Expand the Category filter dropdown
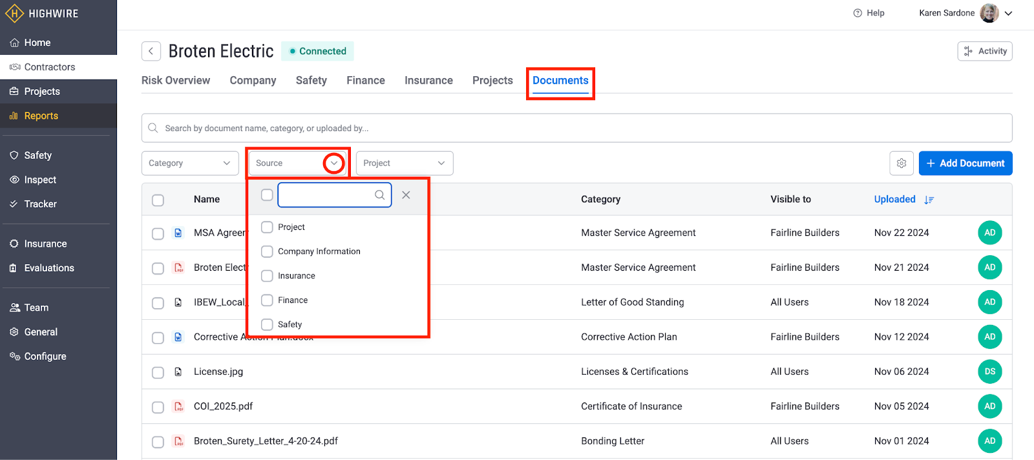1034x460 pixels. 190,163
